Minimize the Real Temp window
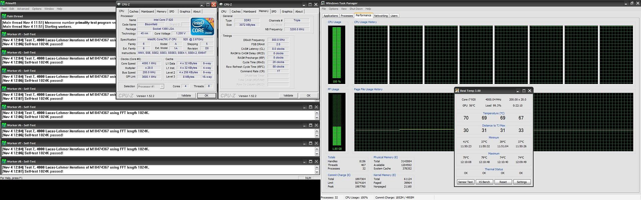The width and height of the screenshot is (641, 200). tap(518, 91)
